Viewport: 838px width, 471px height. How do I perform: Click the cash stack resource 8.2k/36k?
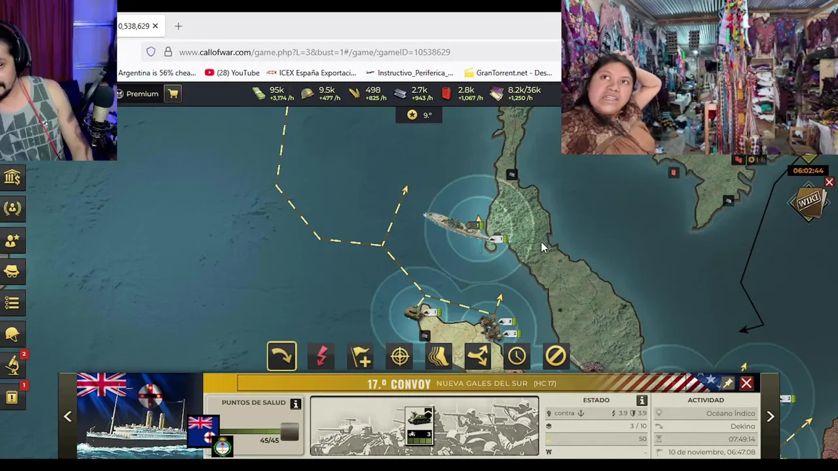(x=497, y=94)
